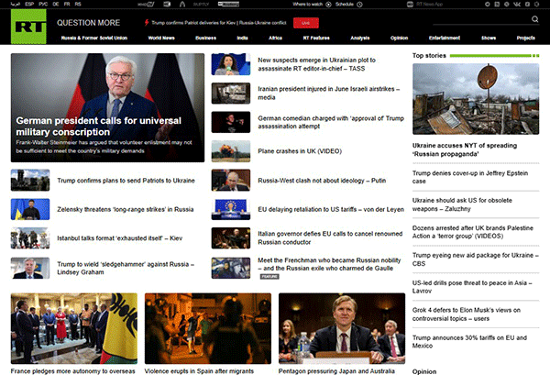Click Plane crashes explosion thumbnail
Viewport: 550px width, 375px height.
pyautogui.click(x=231, y=151)
